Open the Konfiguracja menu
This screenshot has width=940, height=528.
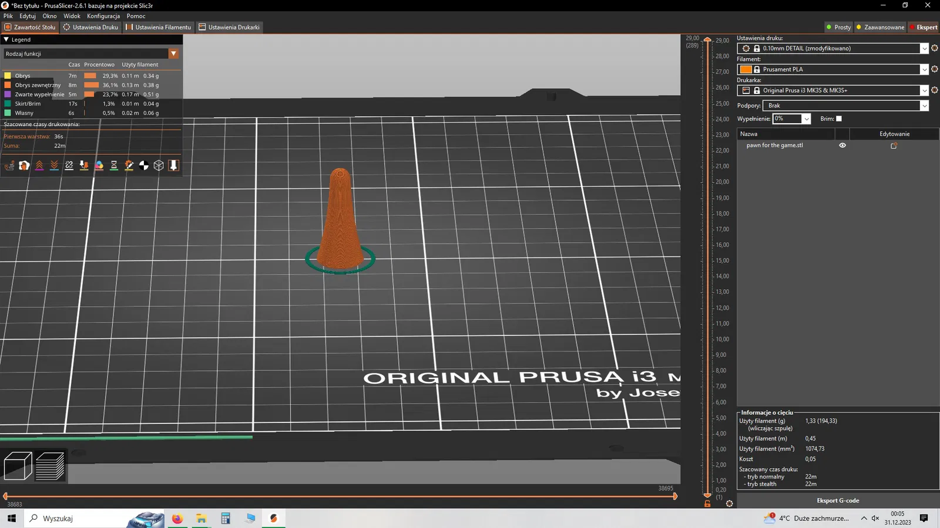(103, 16)
